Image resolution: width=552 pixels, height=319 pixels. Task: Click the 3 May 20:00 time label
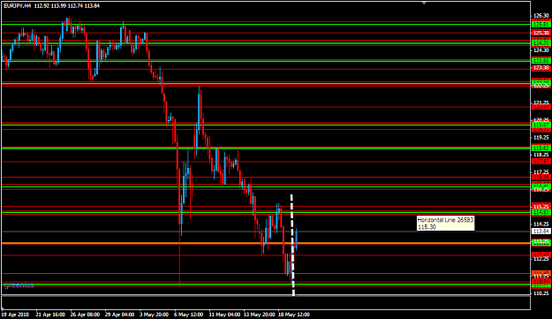[154, 315]
